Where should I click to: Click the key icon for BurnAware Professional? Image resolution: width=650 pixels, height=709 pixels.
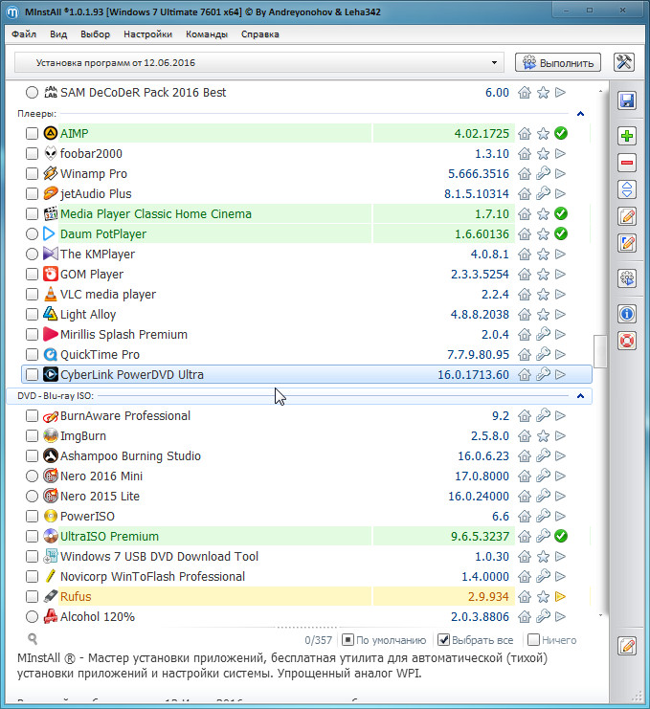tap(543, 415)
